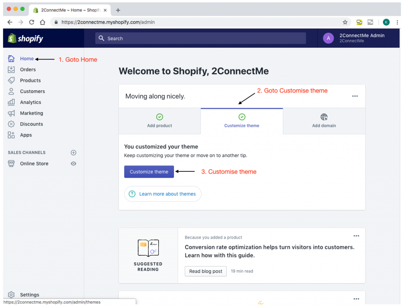Click the Analytics bar chart icon
This screenshot has width=403, height=306.
tap(11, 102)
